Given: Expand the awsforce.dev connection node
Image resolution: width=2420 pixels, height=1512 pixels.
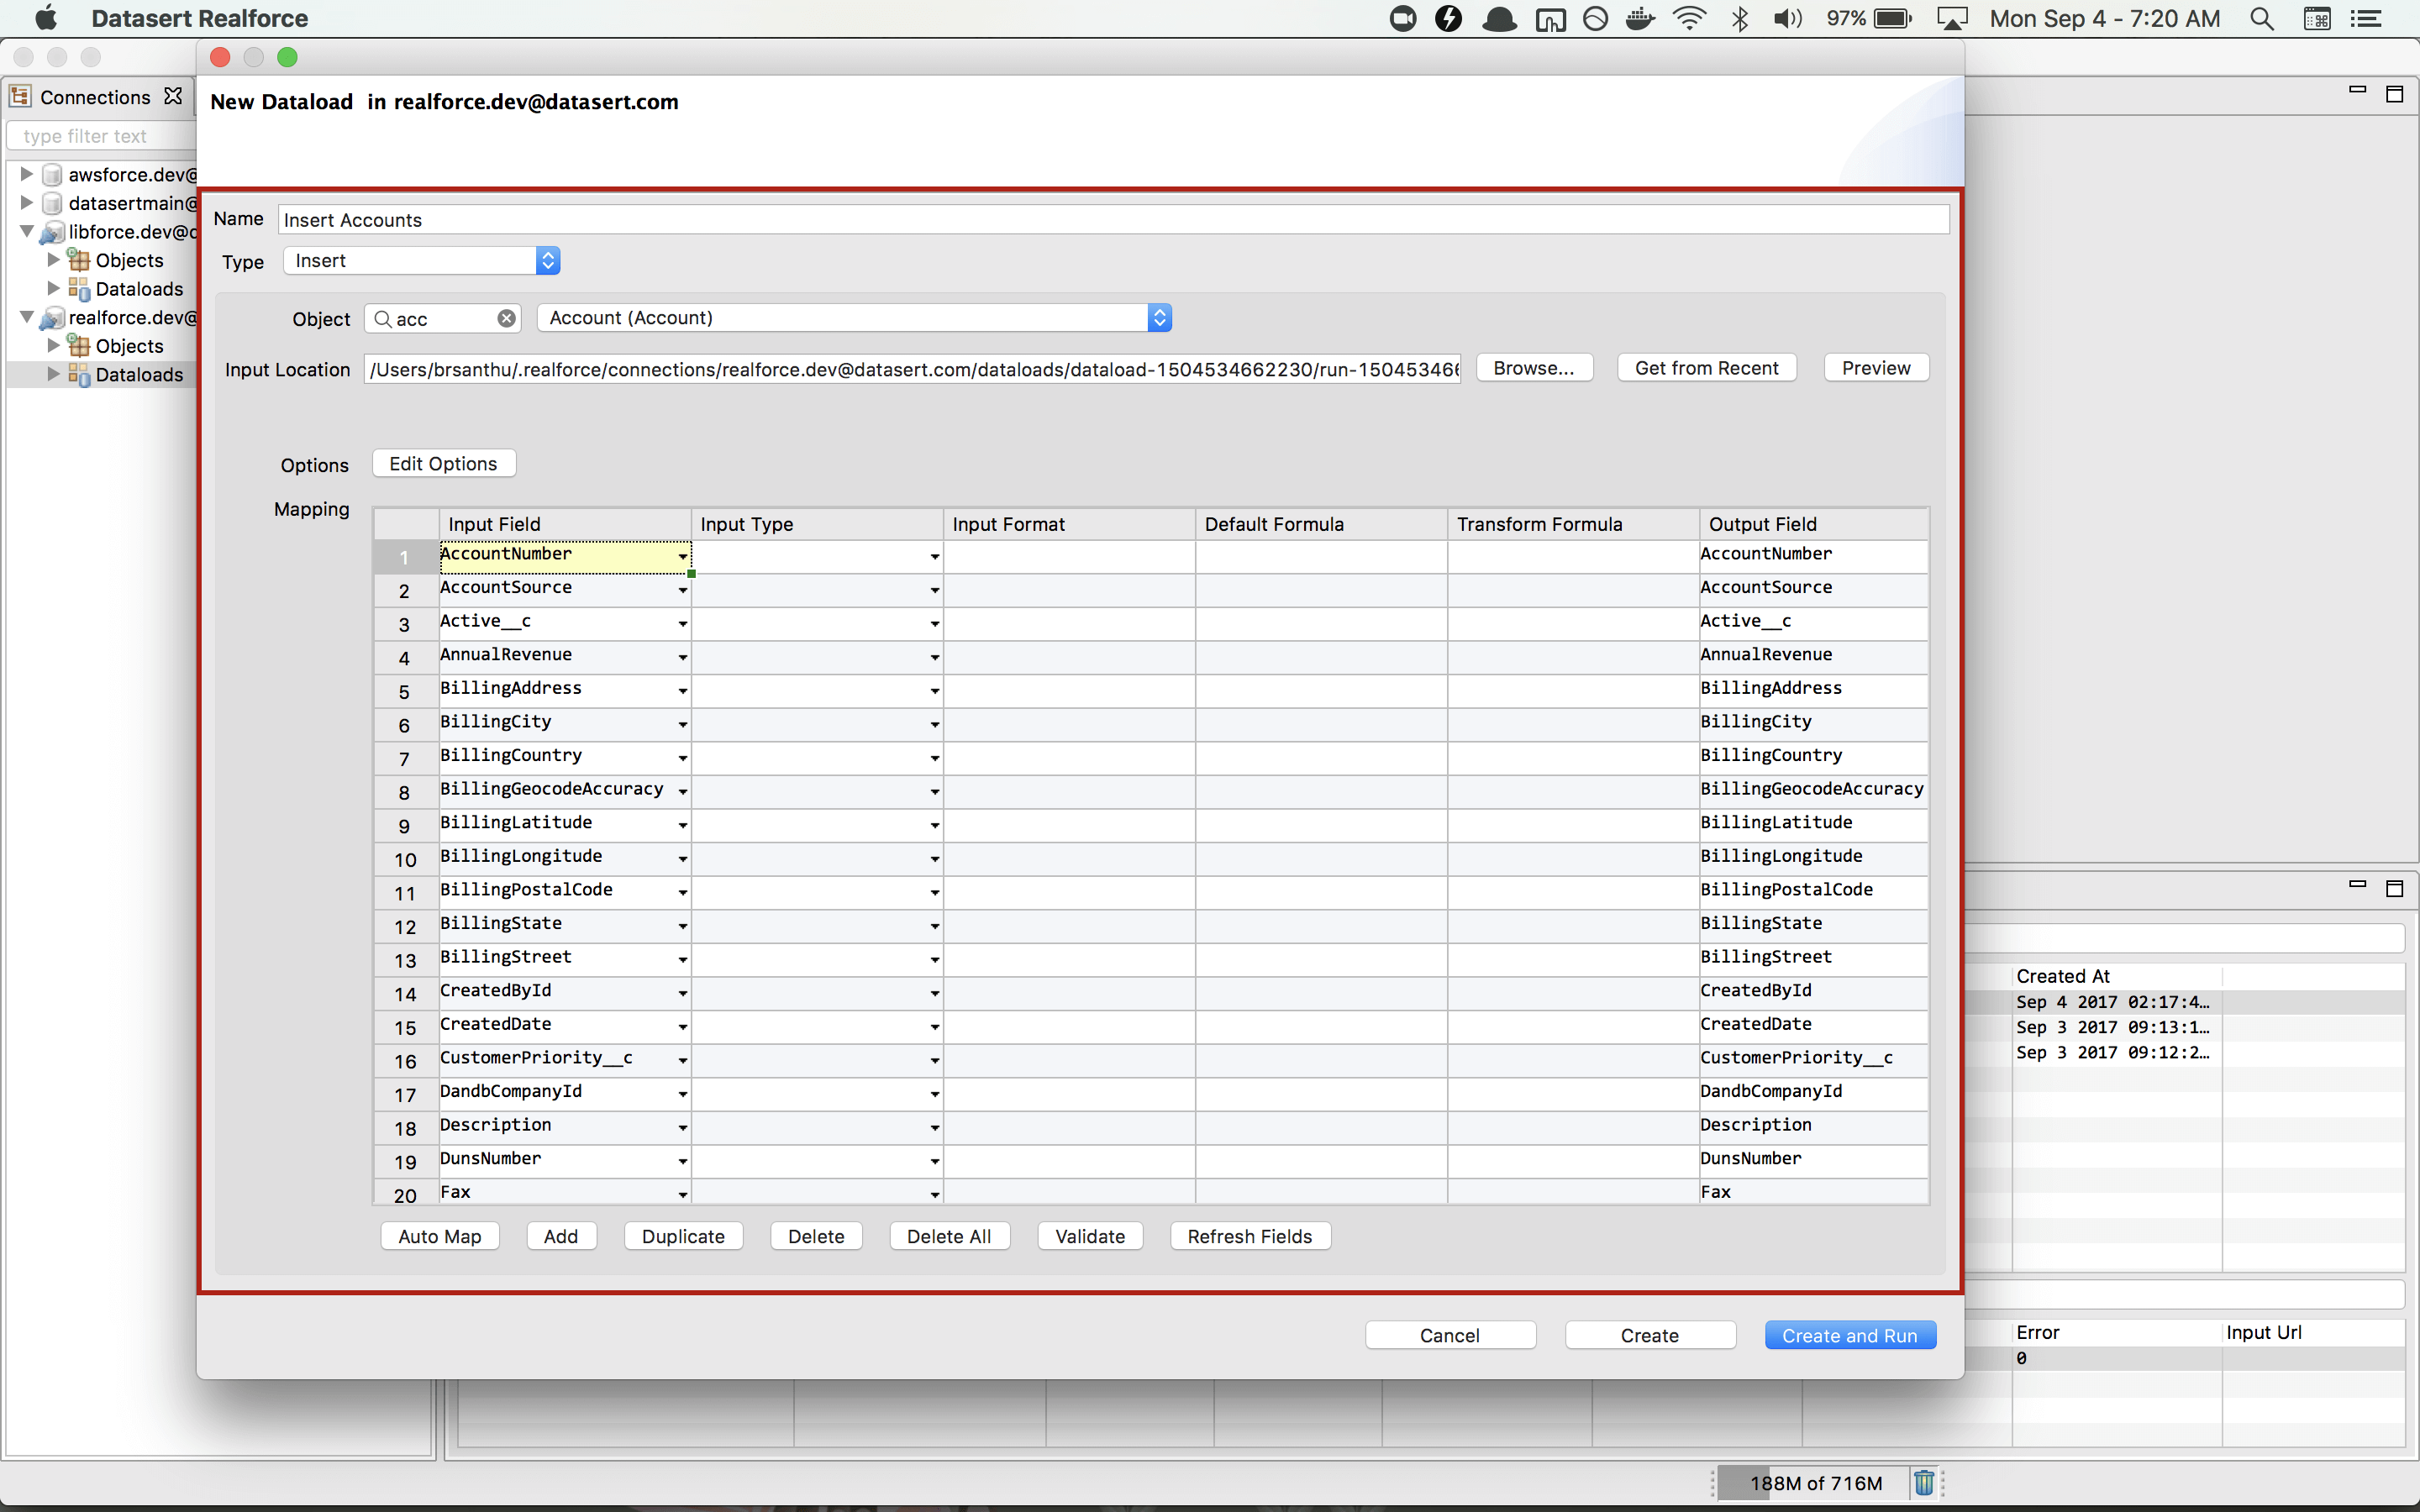Looking at the screenshot, I should pyautogui.click(x=27, y=174).
